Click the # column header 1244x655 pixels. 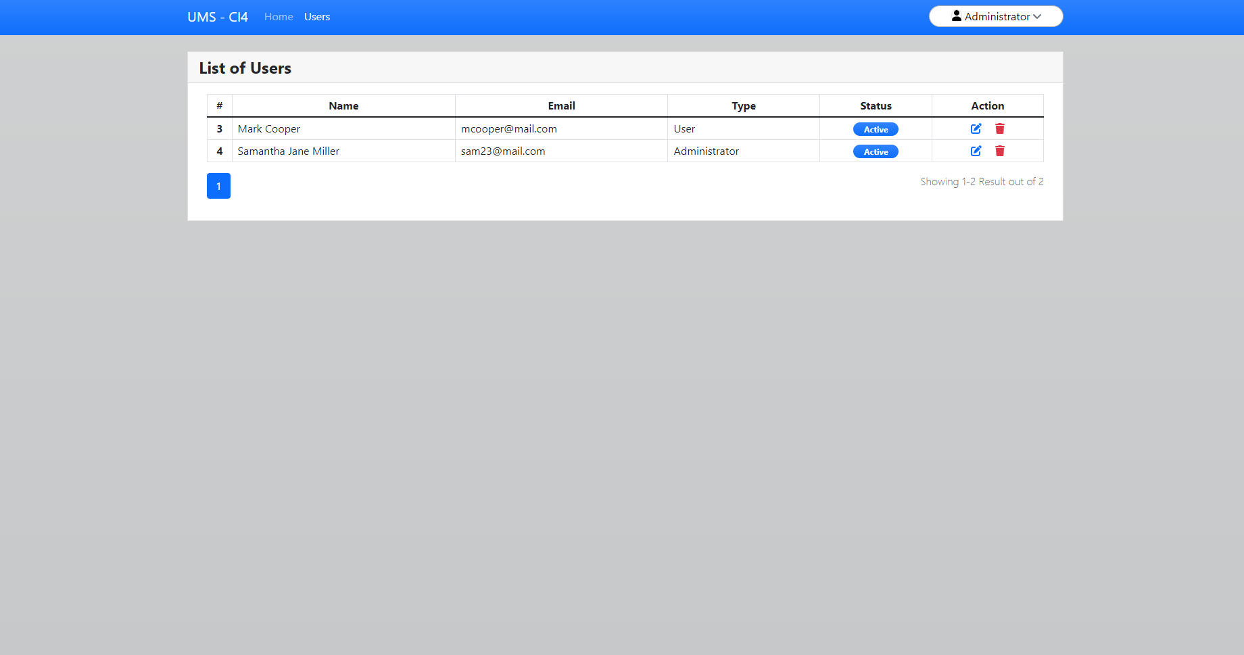[x=220, y=105]
